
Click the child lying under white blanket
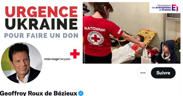tap(128, 51)
